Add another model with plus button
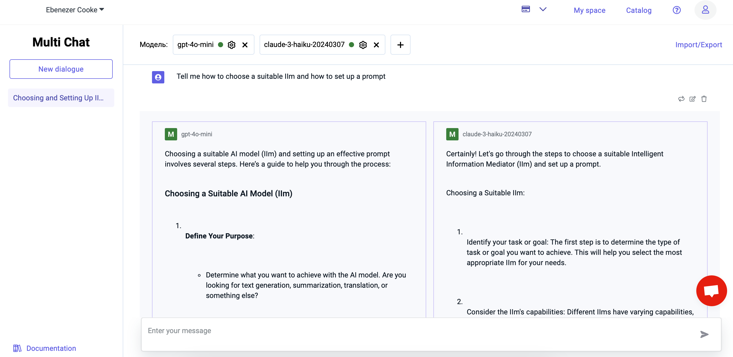Screen dimensions: 733x357 click(400, 45)
